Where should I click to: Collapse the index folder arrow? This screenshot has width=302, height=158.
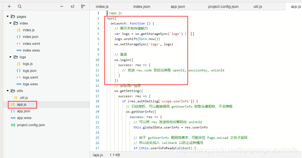10,23
